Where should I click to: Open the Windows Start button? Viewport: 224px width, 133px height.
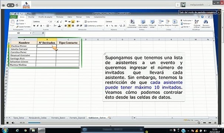(x=5, y=130)
